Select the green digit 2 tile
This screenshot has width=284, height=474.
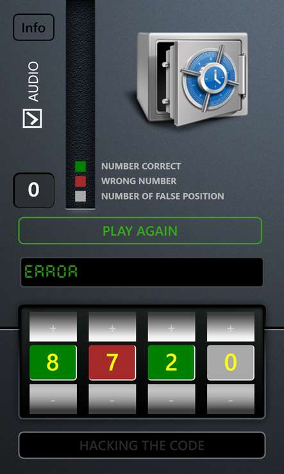pos(171,363)
